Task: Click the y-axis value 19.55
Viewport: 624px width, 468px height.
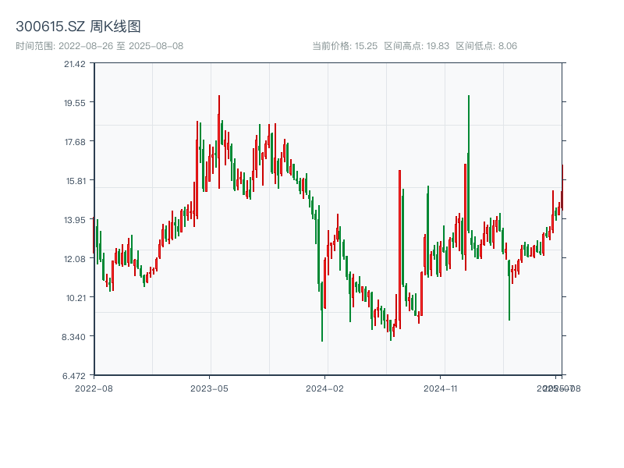Action: pyautogui.click(x=75, y=103)
